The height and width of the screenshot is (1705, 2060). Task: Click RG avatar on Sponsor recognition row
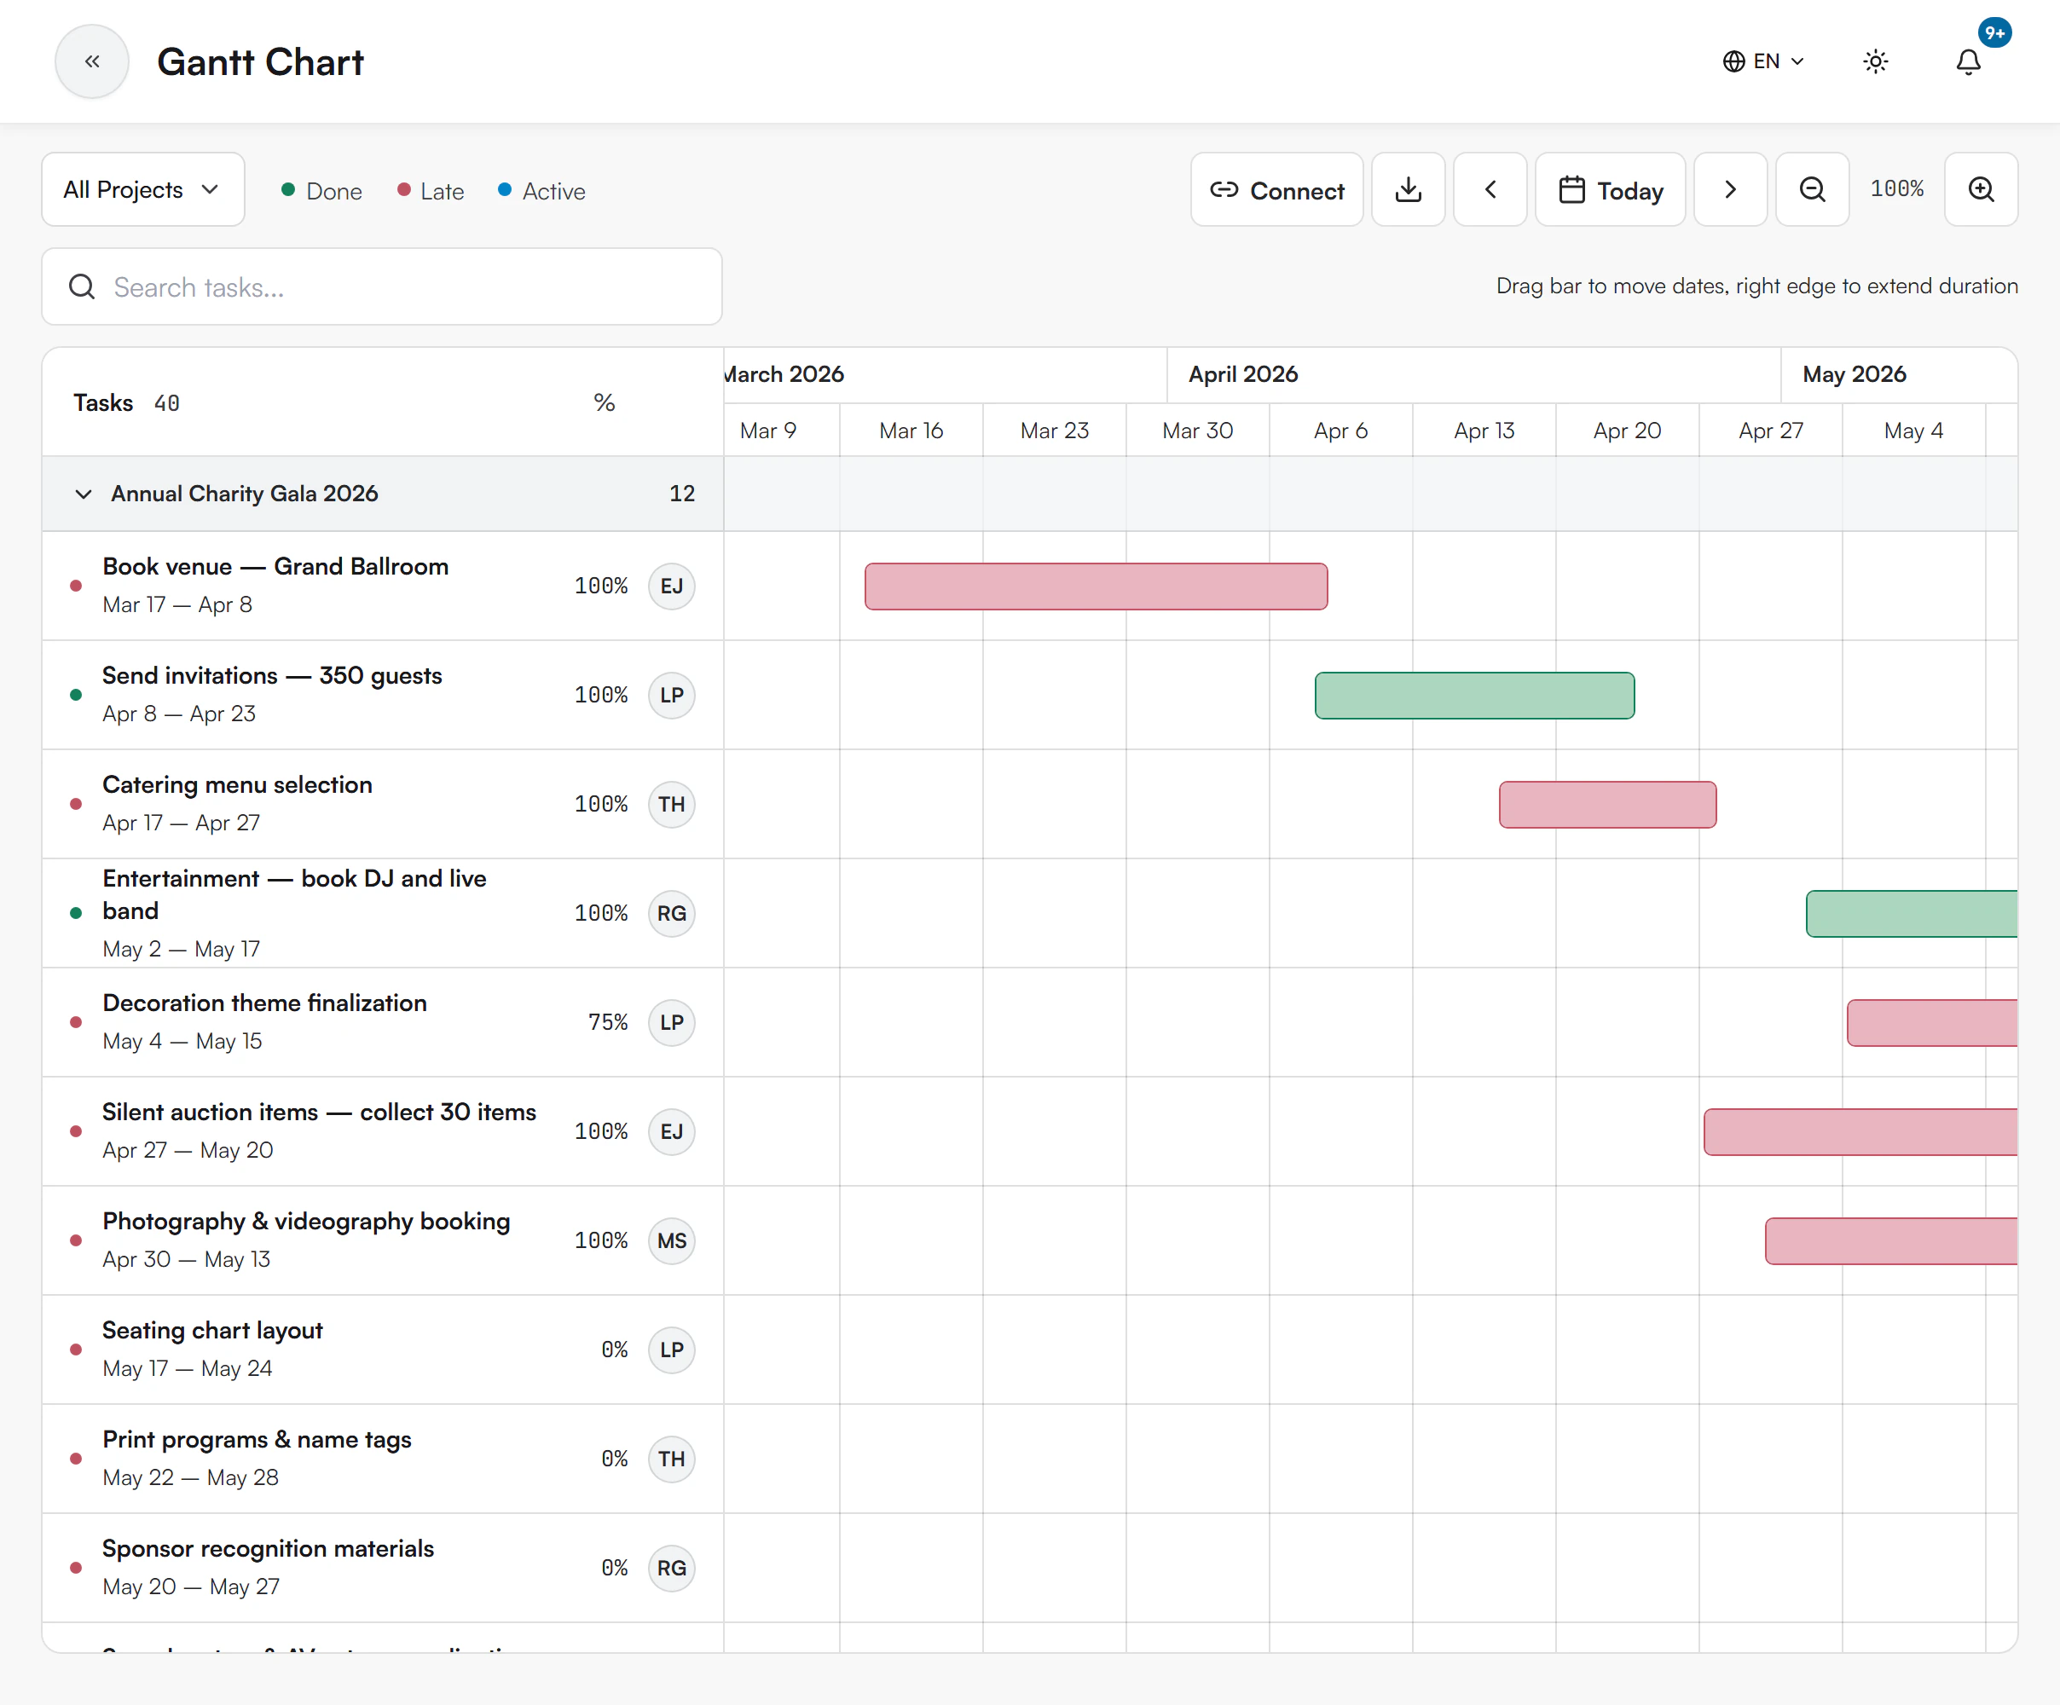pyautogui.click(x=672, y=1569)
